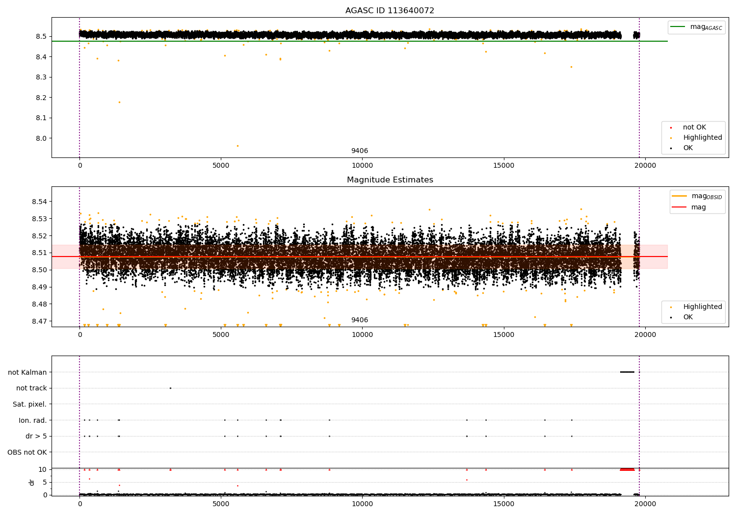Click the 8.48 y-axis tick label
Image resolution: width=736 pixels, height=515 pixels.
point(39,304)
